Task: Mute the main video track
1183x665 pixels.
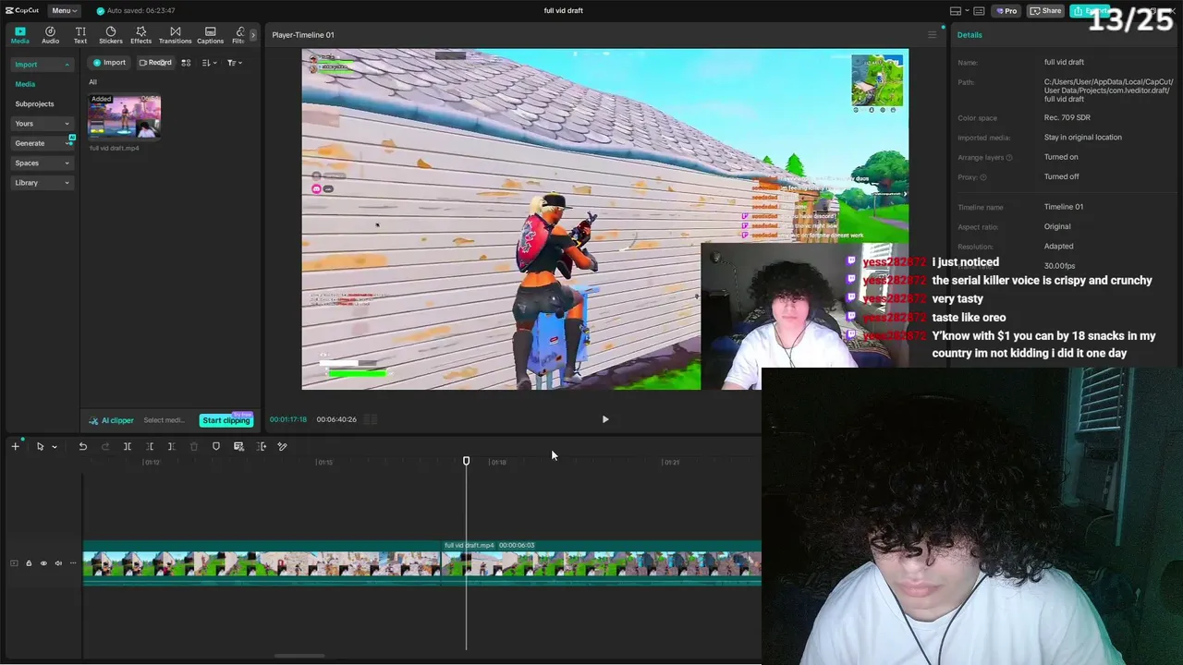Action: (58, 563)
